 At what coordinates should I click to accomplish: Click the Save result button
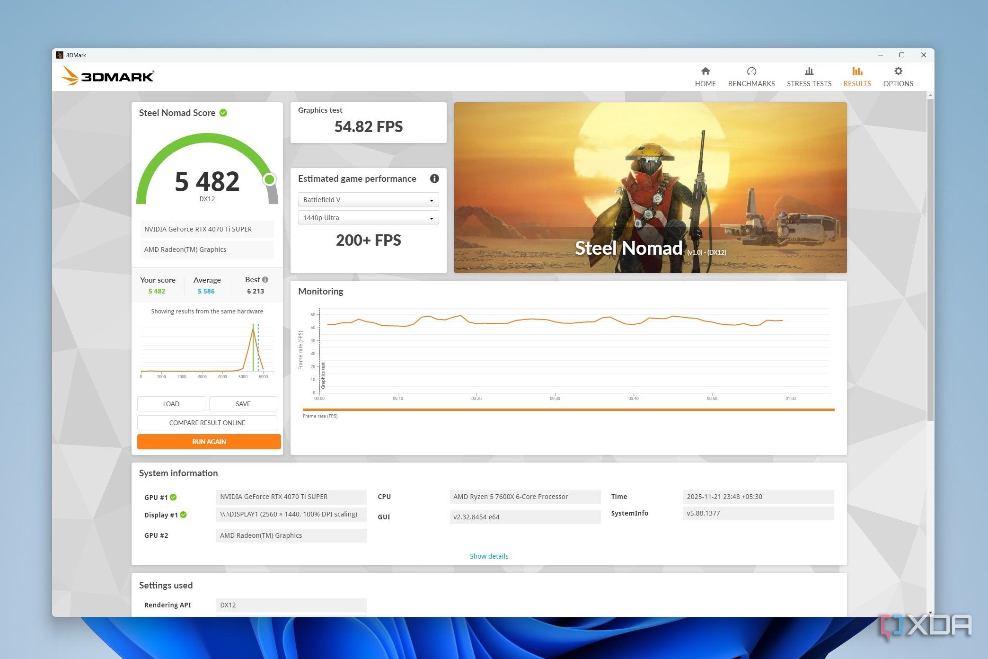[x=243, y=404]
